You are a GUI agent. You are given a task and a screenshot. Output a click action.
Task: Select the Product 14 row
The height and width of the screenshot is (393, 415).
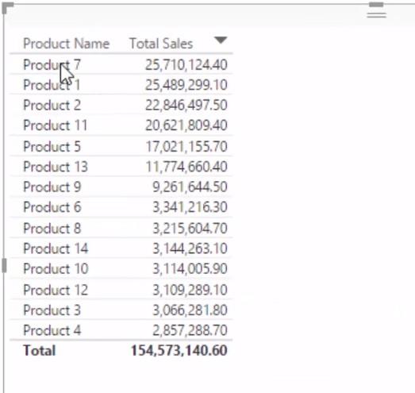click(121, 249)
